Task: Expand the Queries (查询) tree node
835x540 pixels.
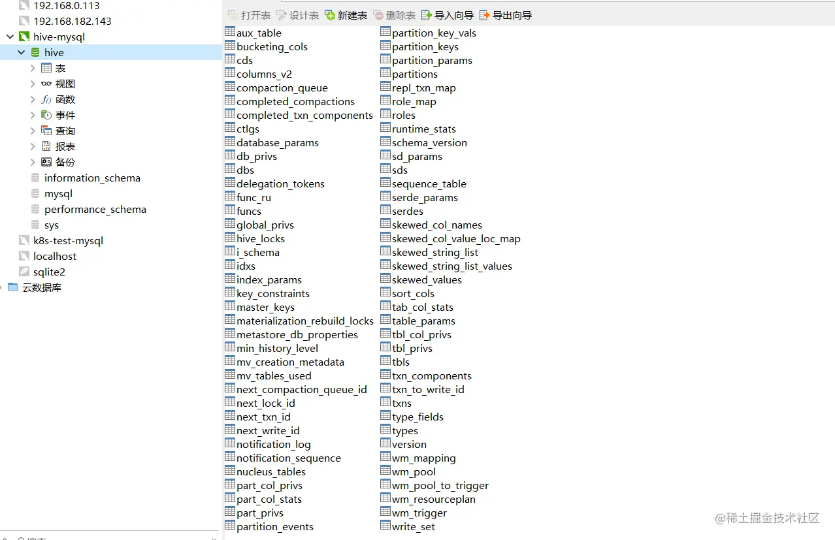Action: (33, 131)
